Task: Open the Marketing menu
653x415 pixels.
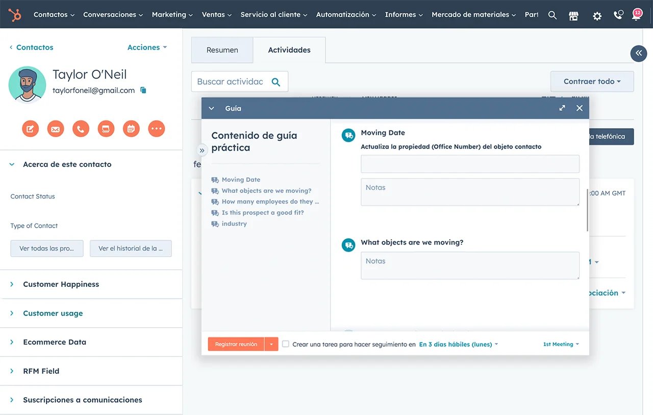Action: coord(172,15)
